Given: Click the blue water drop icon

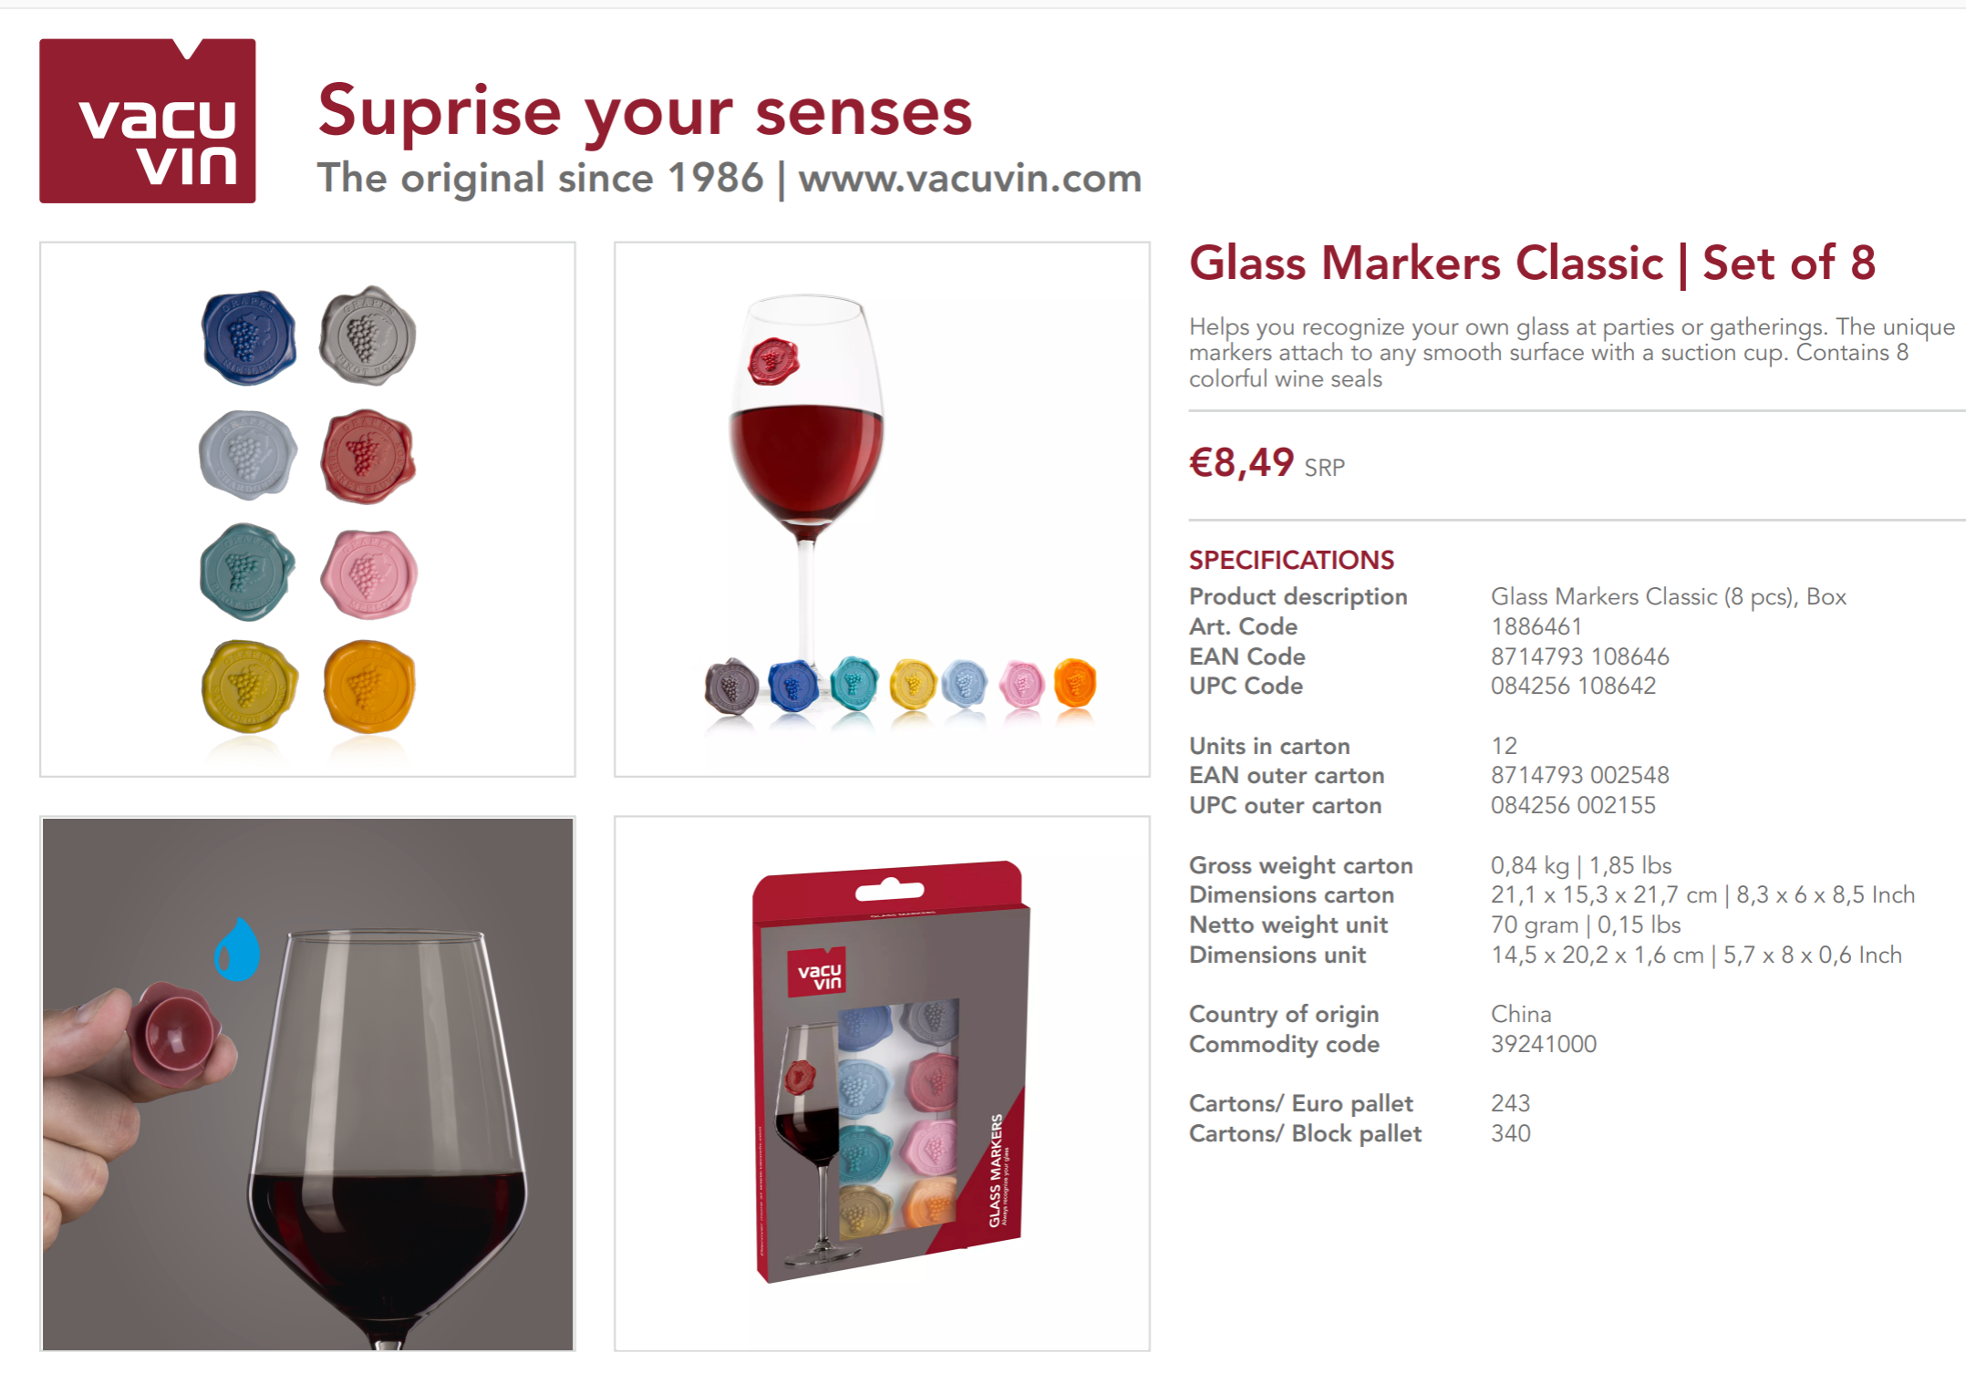Looking at the screenshot, I should (x=237, y=950).
